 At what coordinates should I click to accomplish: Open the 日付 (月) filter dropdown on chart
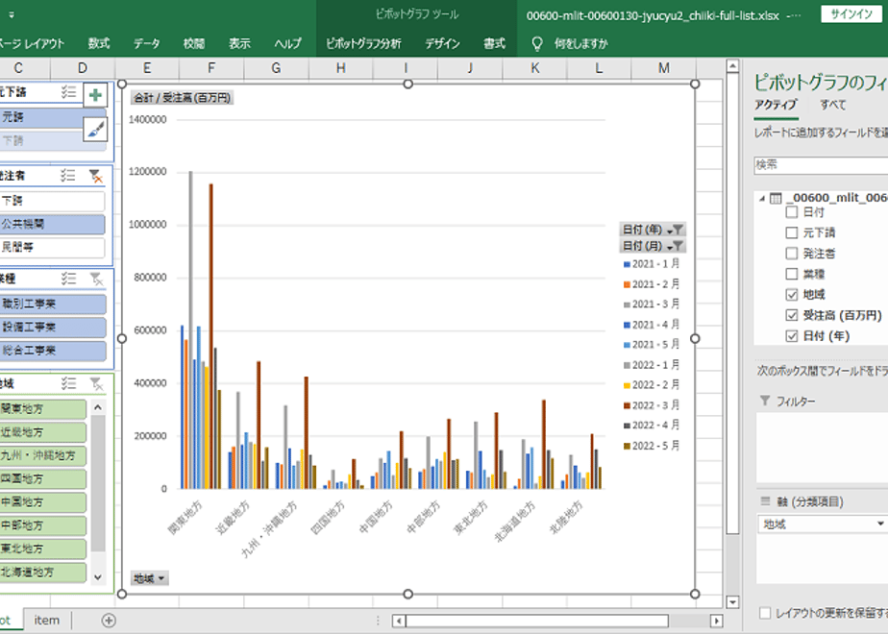[653, 246]
